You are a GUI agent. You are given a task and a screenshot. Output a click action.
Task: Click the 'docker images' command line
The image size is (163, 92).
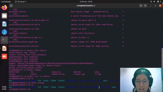click(25, 70)
